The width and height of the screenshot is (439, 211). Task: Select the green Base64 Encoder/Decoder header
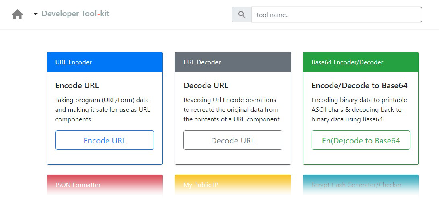point(361,62)
